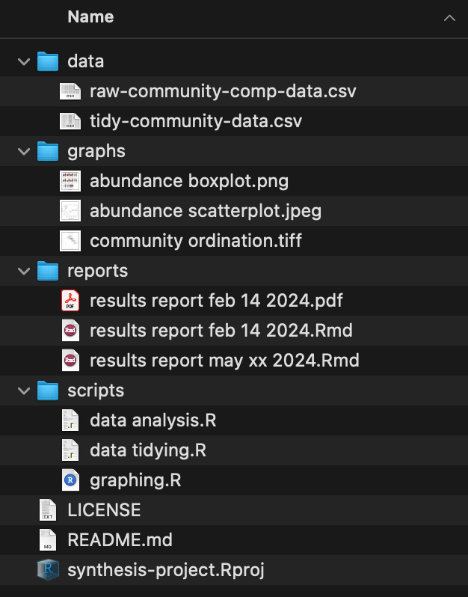Click the README.md markdown file icon
Screen dimensions: 468x597
[48, 540]
